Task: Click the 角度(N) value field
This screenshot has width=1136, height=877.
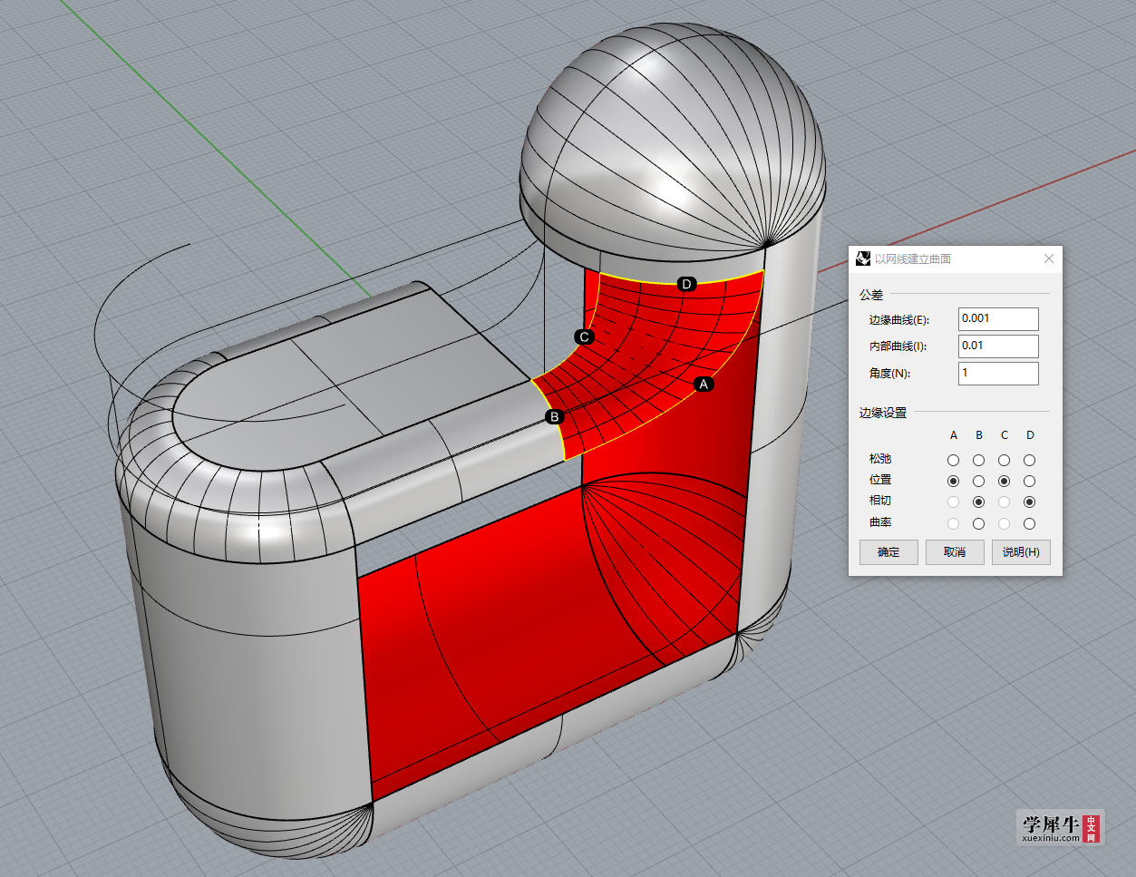Action: click(x=998, y=374)
